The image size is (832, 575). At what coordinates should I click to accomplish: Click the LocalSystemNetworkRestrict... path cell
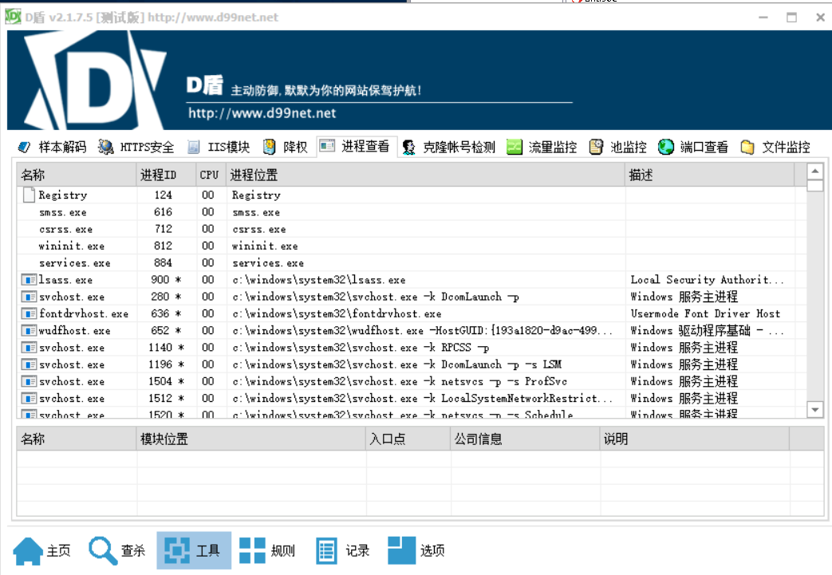[422, 399]
